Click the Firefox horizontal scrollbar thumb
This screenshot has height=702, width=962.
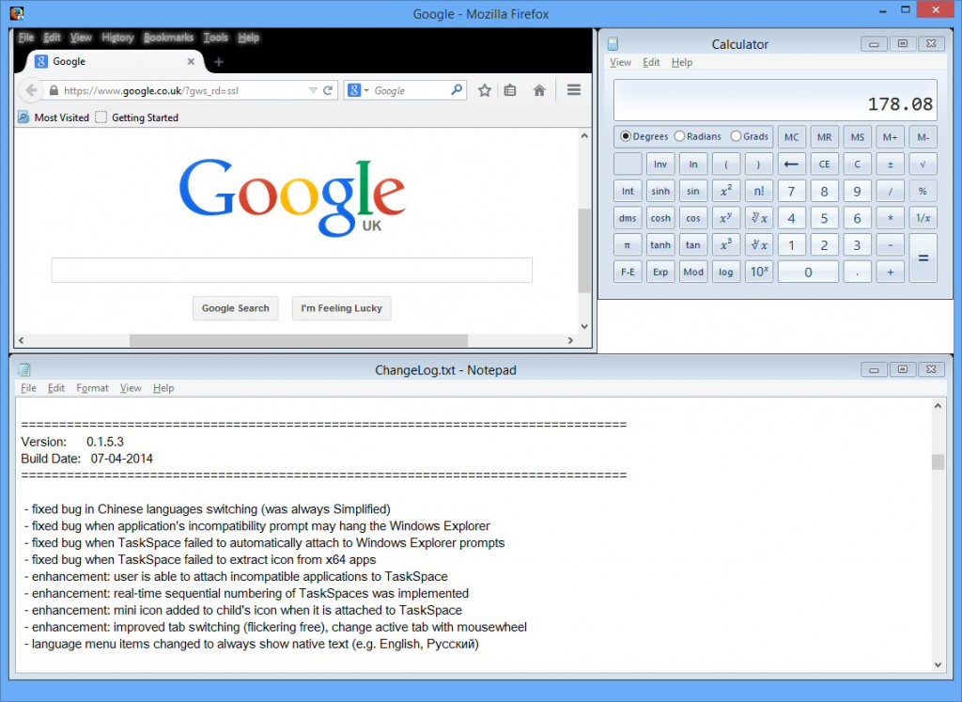click(298, 340)
